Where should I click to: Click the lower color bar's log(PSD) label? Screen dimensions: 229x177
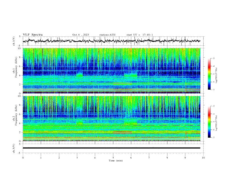217,123
